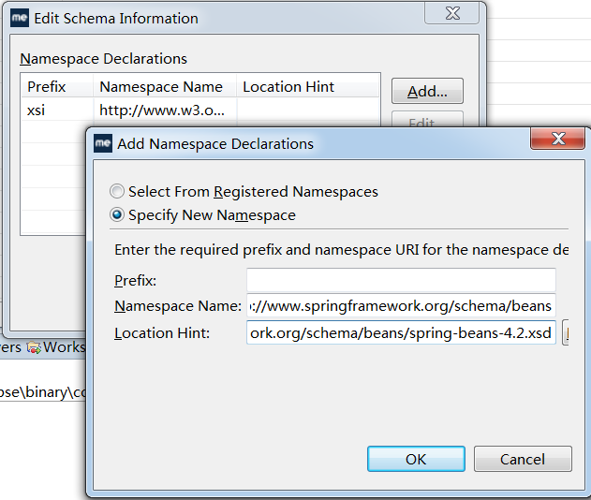The image size is (591, 500).
Task: Open the Works tab icon in the background
Action: click(x=34, y=347)
